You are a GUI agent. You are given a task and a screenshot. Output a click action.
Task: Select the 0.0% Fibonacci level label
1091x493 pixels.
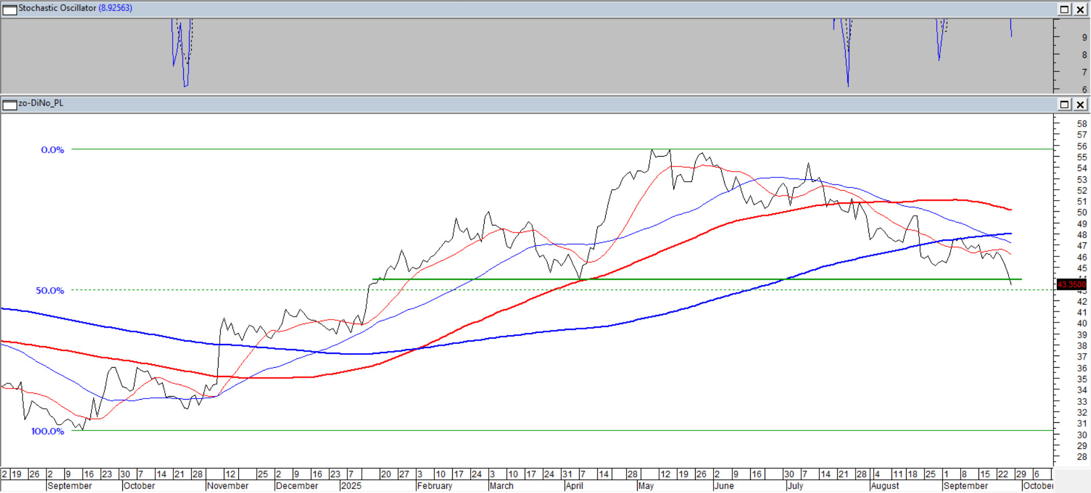click(52, 150)
